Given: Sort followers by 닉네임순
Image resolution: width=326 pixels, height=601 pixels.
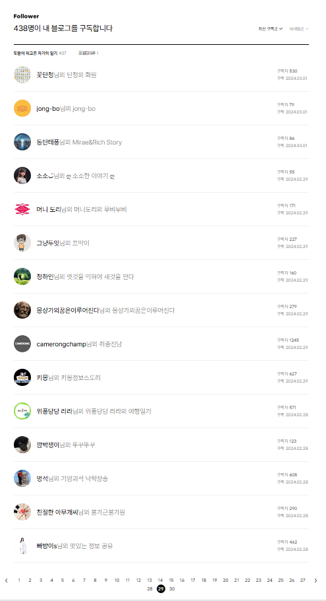Looking at the screenshot, I should click(x=299, y=29).
